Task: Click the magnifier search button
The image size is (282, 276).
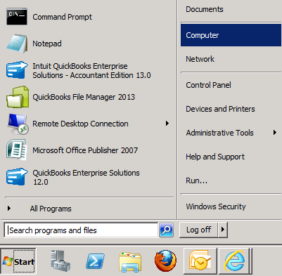Action: pos(166,230)
